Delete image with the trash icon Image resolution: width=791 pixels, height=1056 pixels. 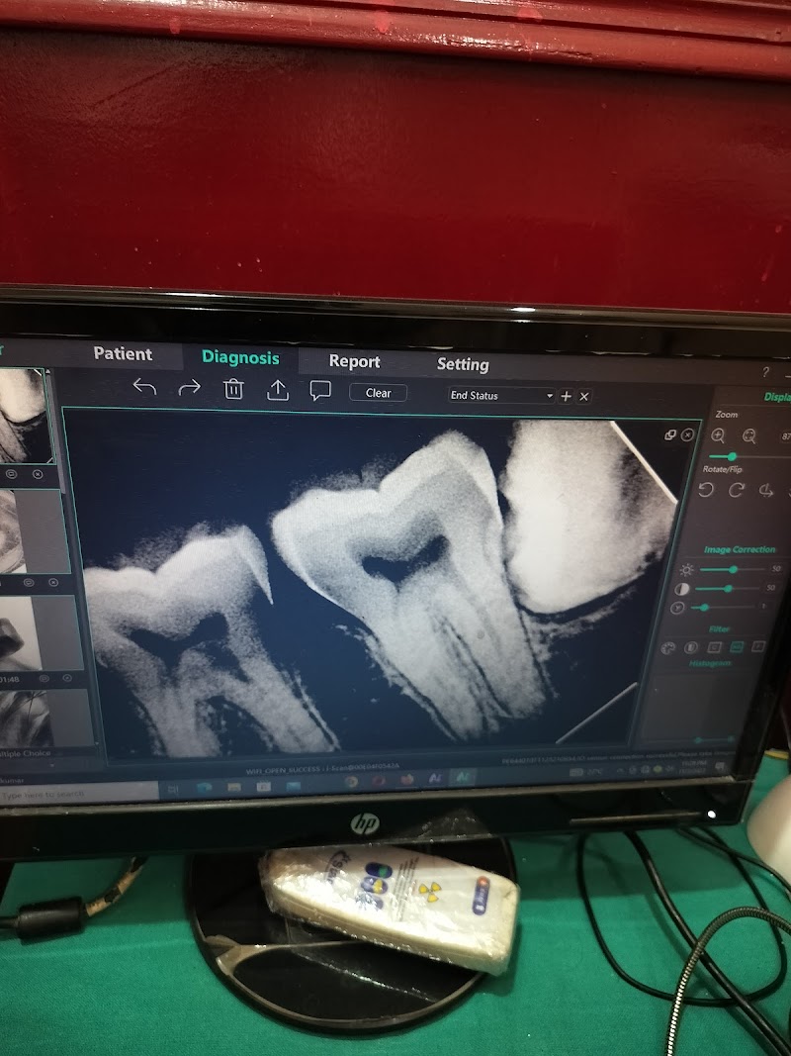coord(233,389)
